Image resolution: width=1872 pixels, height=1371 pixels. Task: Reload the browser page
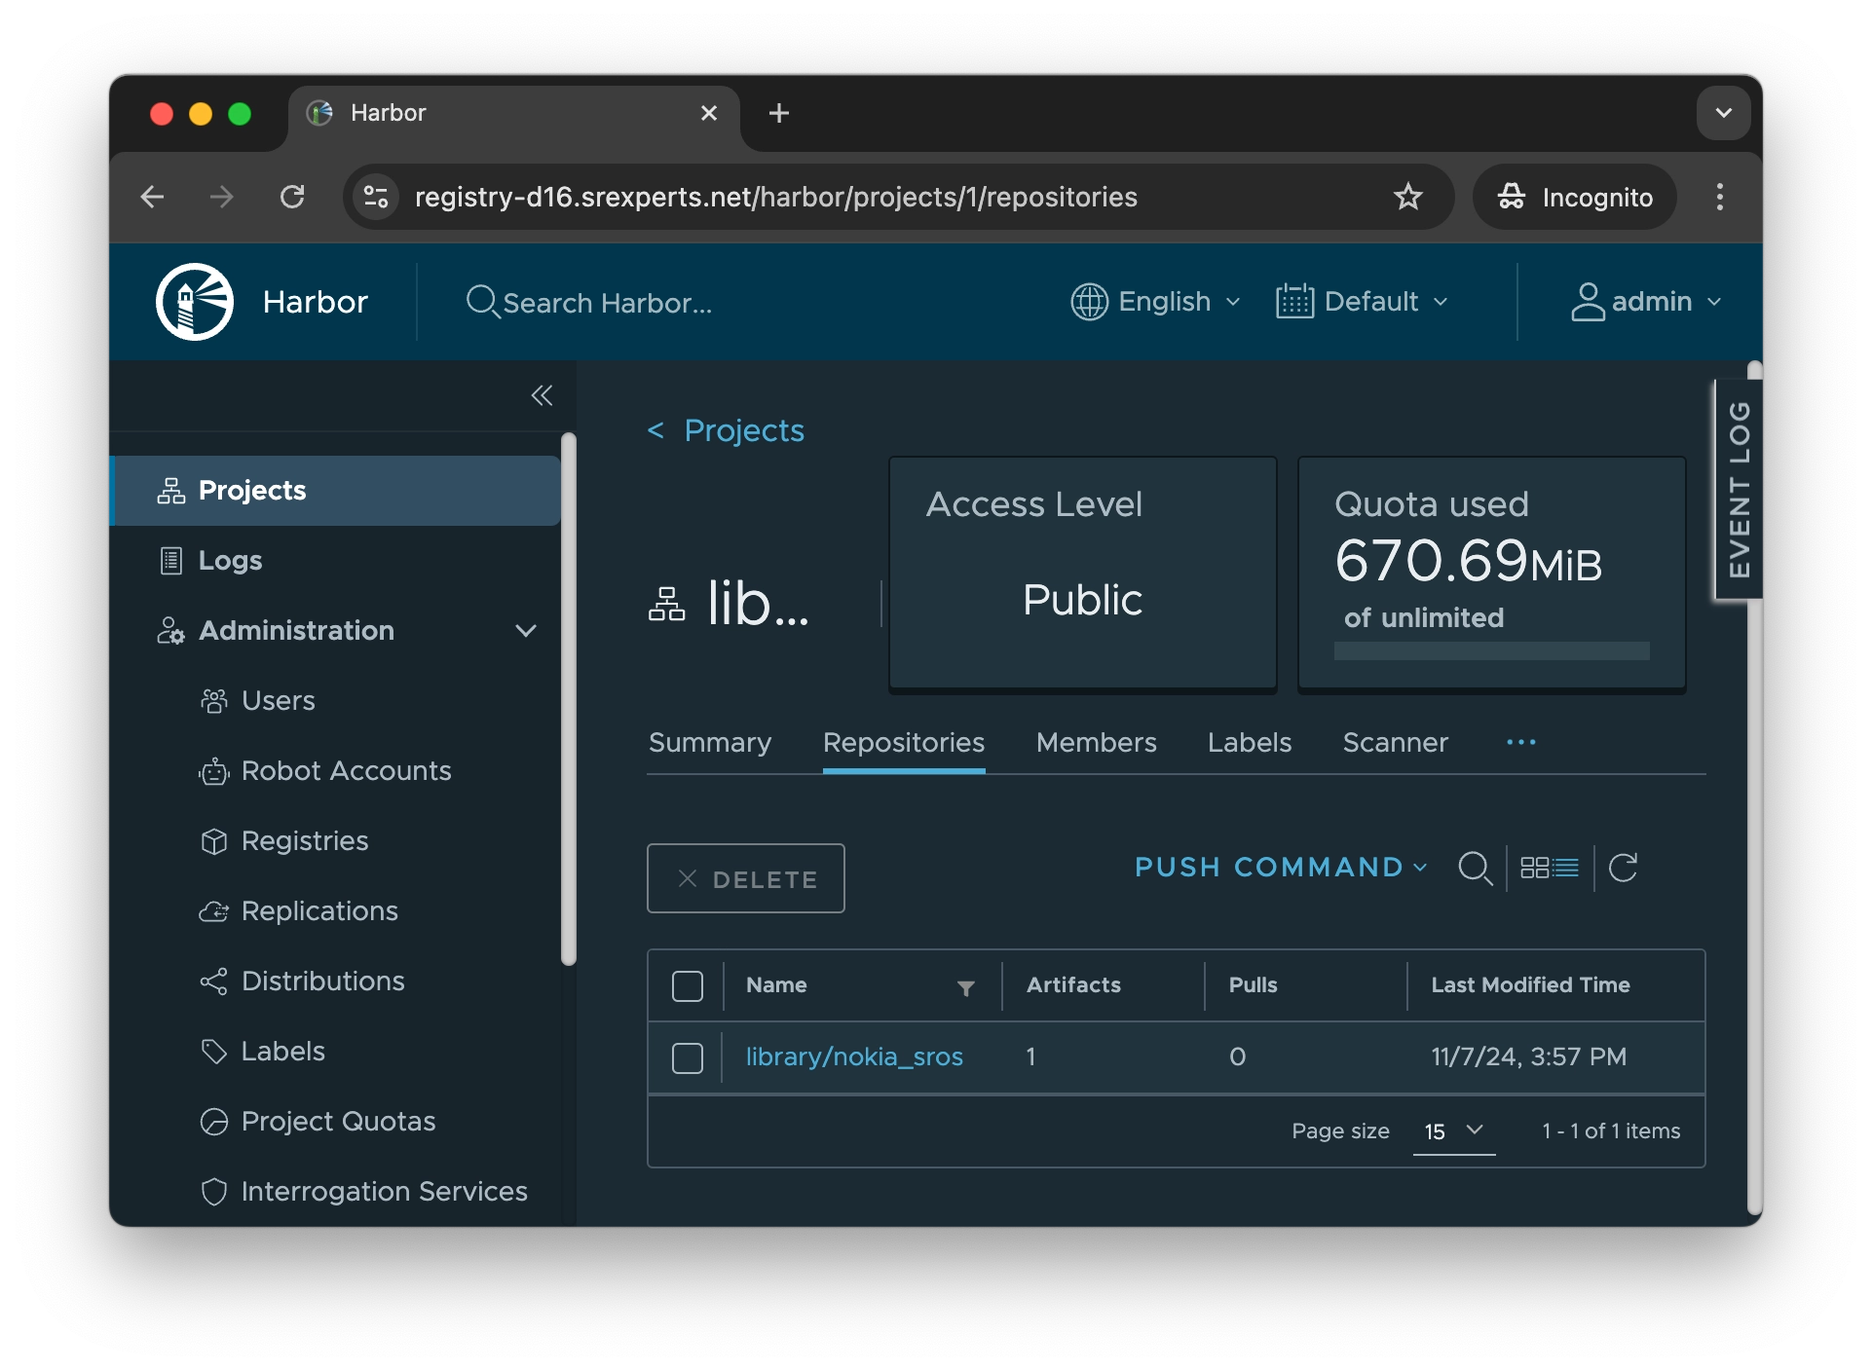coord(292,197)
